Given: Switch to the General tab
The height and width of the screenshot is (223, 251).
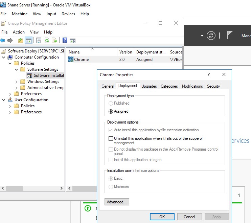Looking at the screenshot, I should coord(108,86).
